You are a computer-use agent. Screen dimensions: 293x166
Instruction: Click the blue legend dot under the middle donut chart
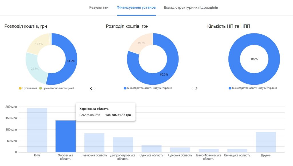125,88
